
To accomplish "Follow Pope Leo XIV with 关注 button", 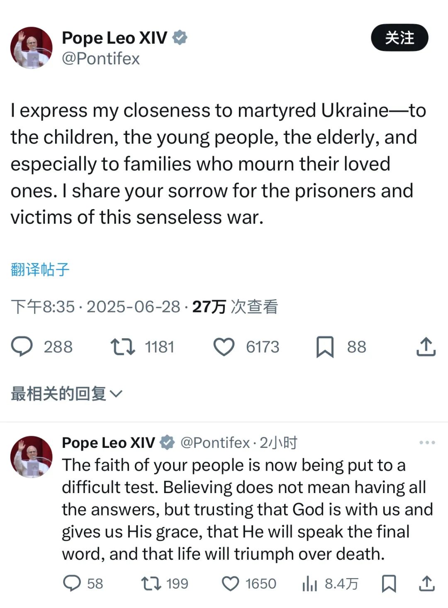I will pos(399,38).
